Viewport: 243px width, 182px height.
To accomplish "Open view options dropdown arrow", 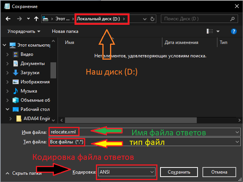I will pos(218,31).
